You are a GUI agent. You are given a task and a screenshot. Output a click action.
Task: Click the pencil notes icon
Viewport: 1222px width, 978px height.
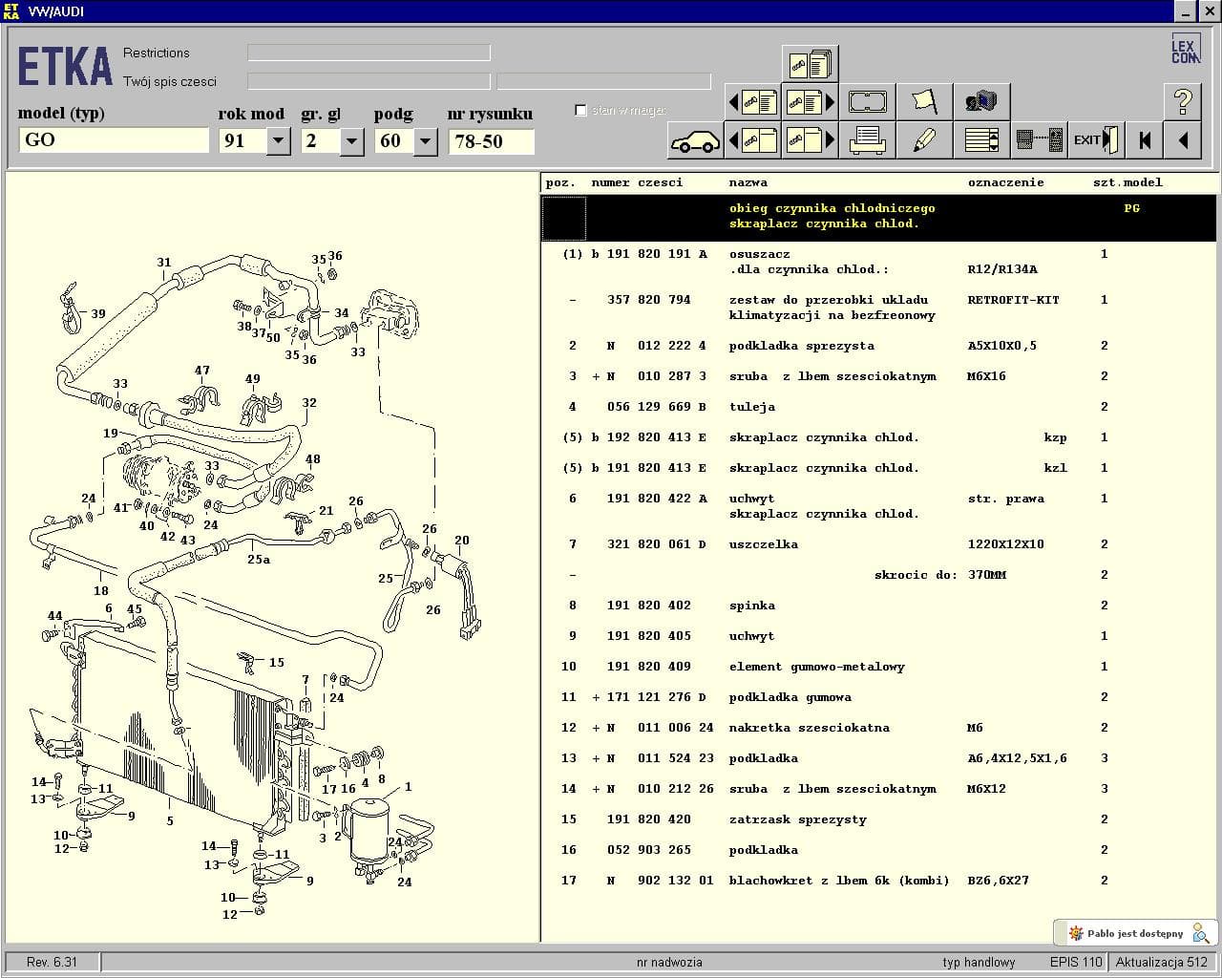click(x=924, y=140)
